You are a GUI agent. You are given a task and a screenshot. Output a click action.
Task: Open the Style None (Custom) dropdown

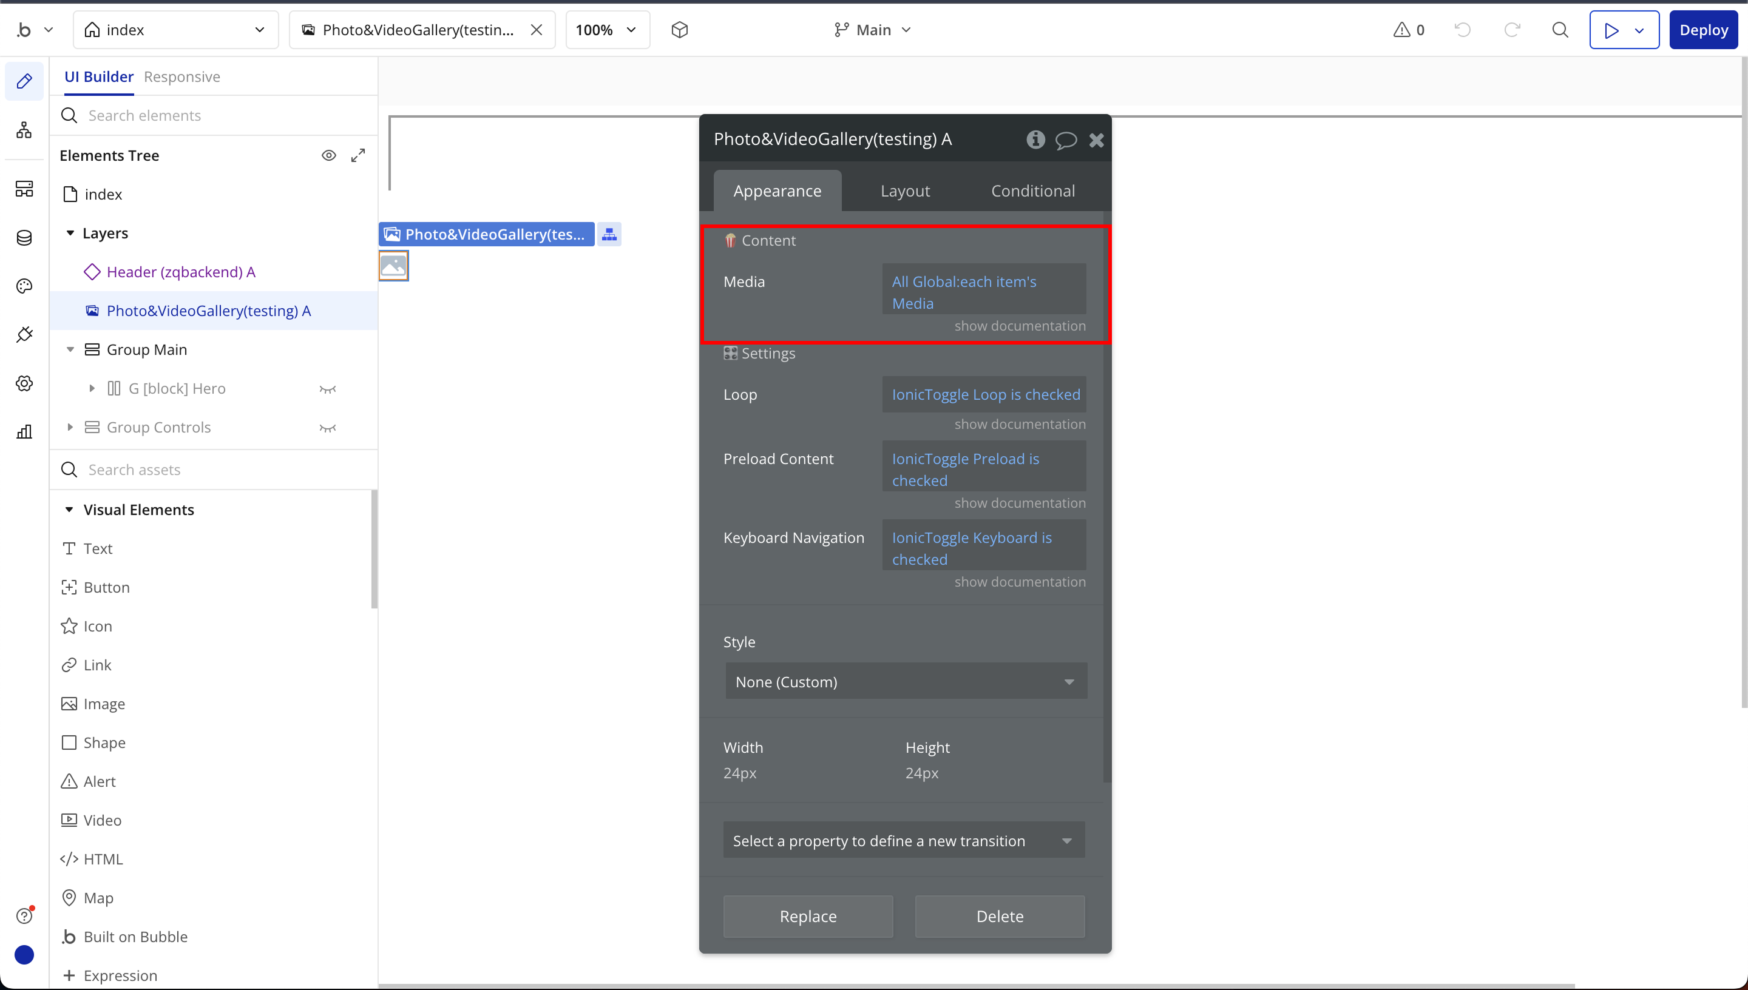(906, 681)
